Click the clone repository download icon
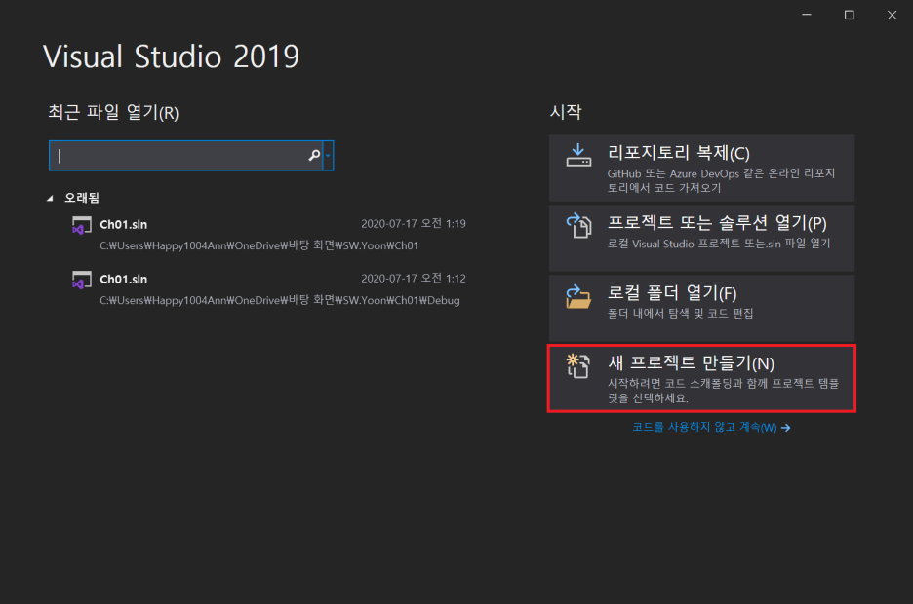This screenshot has width=913, height=604. [578, 155]
